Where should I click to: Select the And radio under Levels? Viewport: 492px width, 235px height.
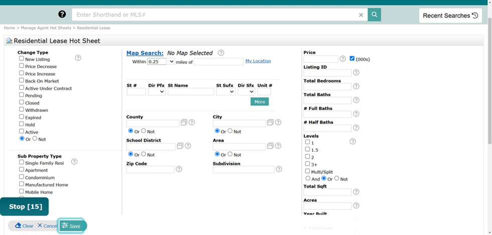pos(308,178)
